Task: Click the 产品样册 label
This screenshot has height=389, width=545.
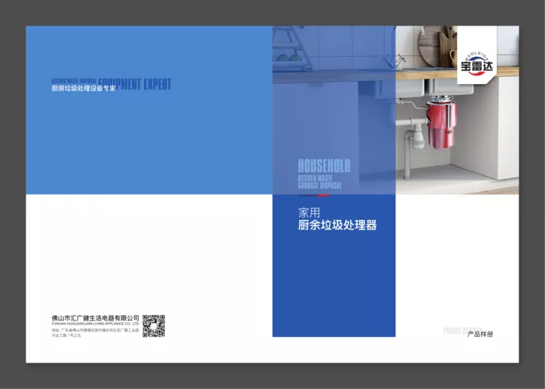Action: tap(480, 334)
